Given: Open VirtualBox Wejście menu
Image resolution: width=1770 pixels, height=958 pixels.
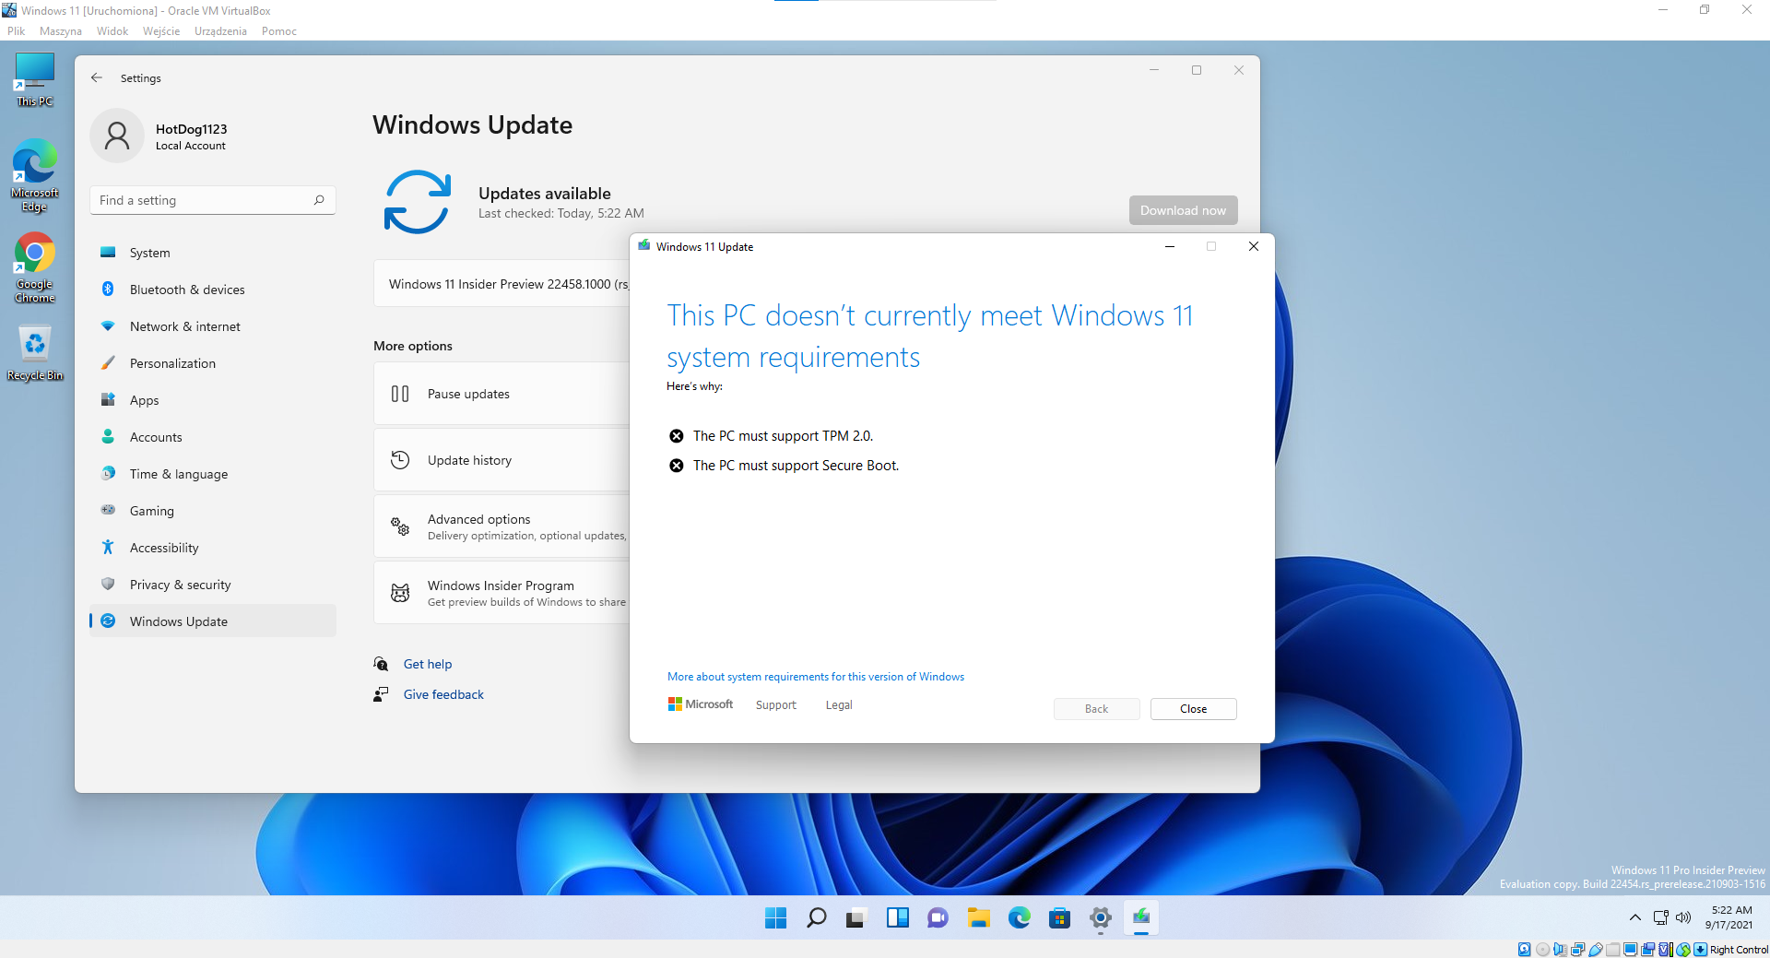Looking at the screenshot, I should (161, 31).
